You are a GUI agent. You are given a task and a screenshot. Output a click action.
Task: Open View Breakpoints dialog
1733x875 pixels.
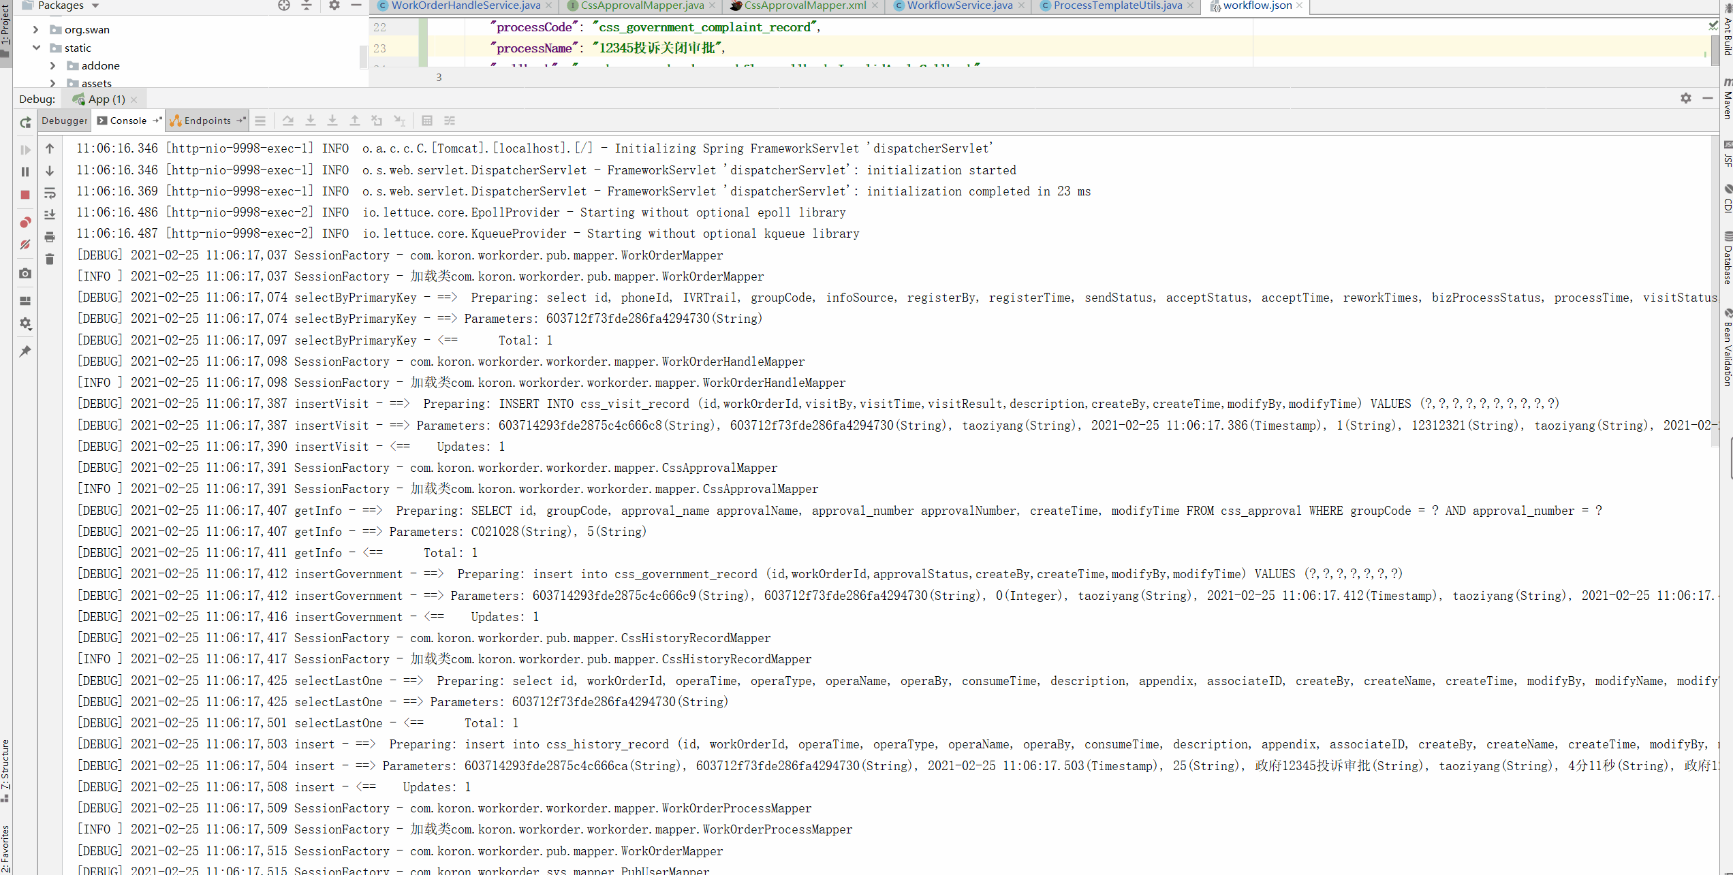pos(25,222)
